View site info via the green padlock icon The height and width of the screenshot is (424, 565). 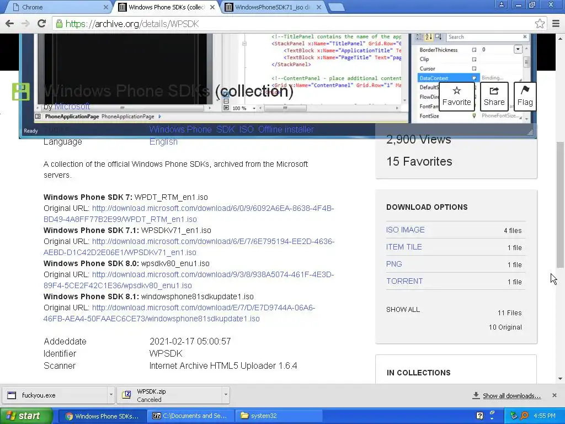pyautogui.click(x=59, y=24)
